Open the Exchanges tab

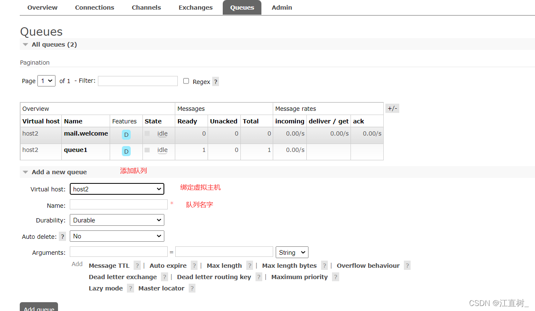(x=195, y=8)
